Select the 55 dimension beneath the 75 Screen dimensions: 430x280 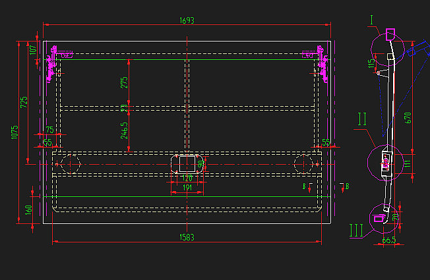pyautogui.click(x=47, y=142)
